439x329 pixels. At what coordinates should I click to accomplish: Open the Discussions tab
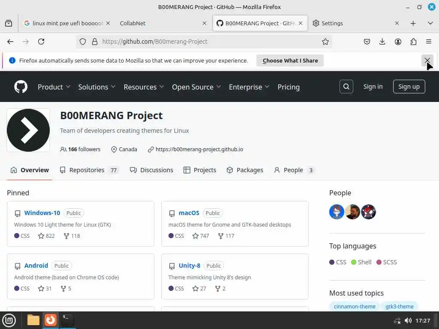pos(151,170)
